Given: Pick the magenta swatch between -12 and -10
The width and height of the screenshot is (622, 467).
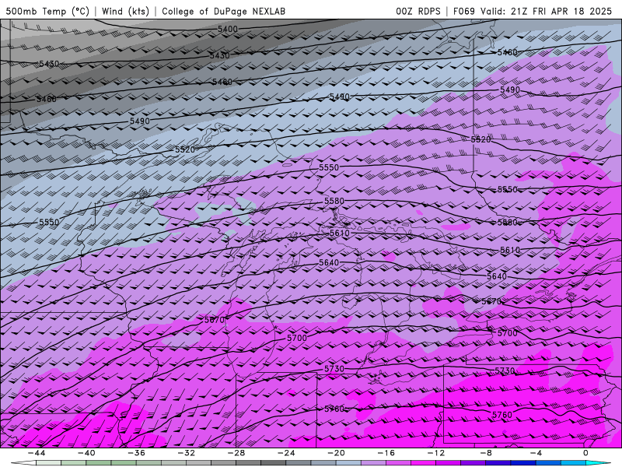Looking at the screenshot, I should point(449,463).
